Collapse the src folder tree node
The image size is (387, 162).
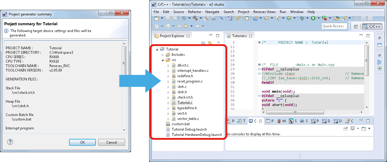pyautogui.click(x=163, y=60)
